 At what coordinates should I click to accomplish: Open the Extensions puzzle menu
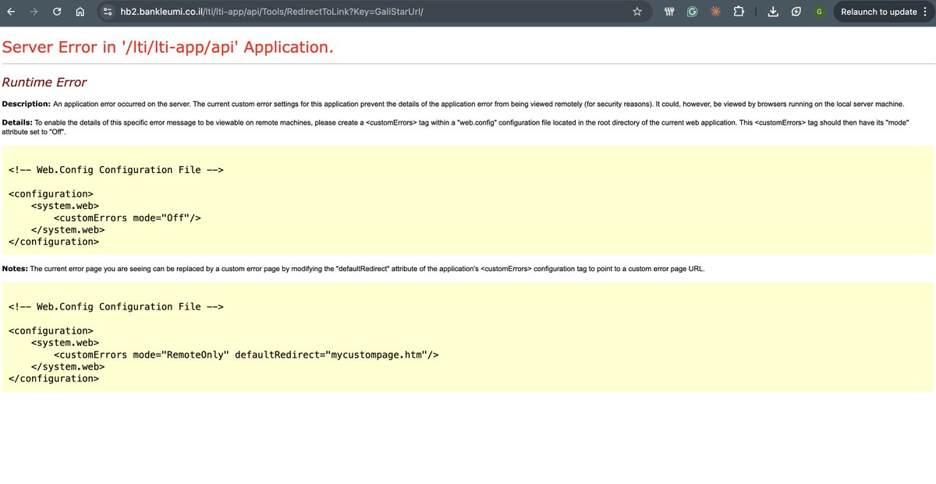pos(739,12)
